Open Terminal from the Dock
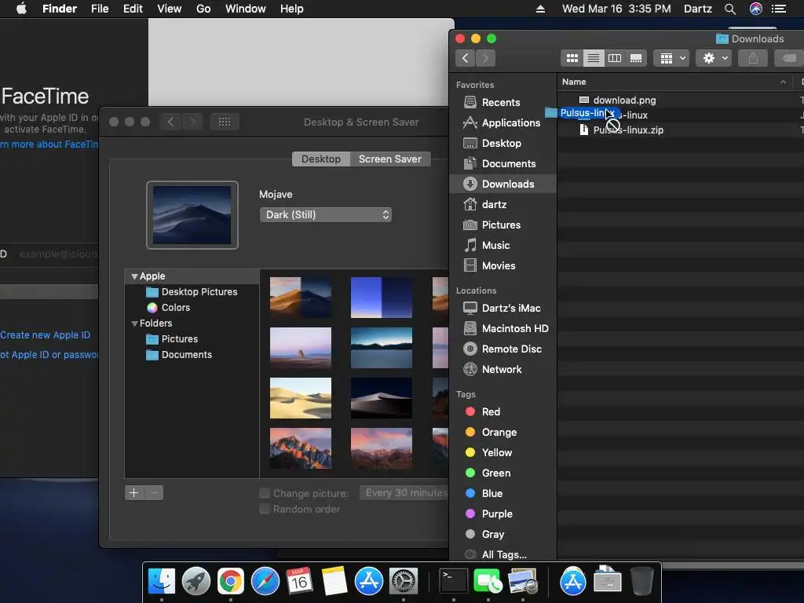This screenshot has width=804, height=603. [454, 581]
